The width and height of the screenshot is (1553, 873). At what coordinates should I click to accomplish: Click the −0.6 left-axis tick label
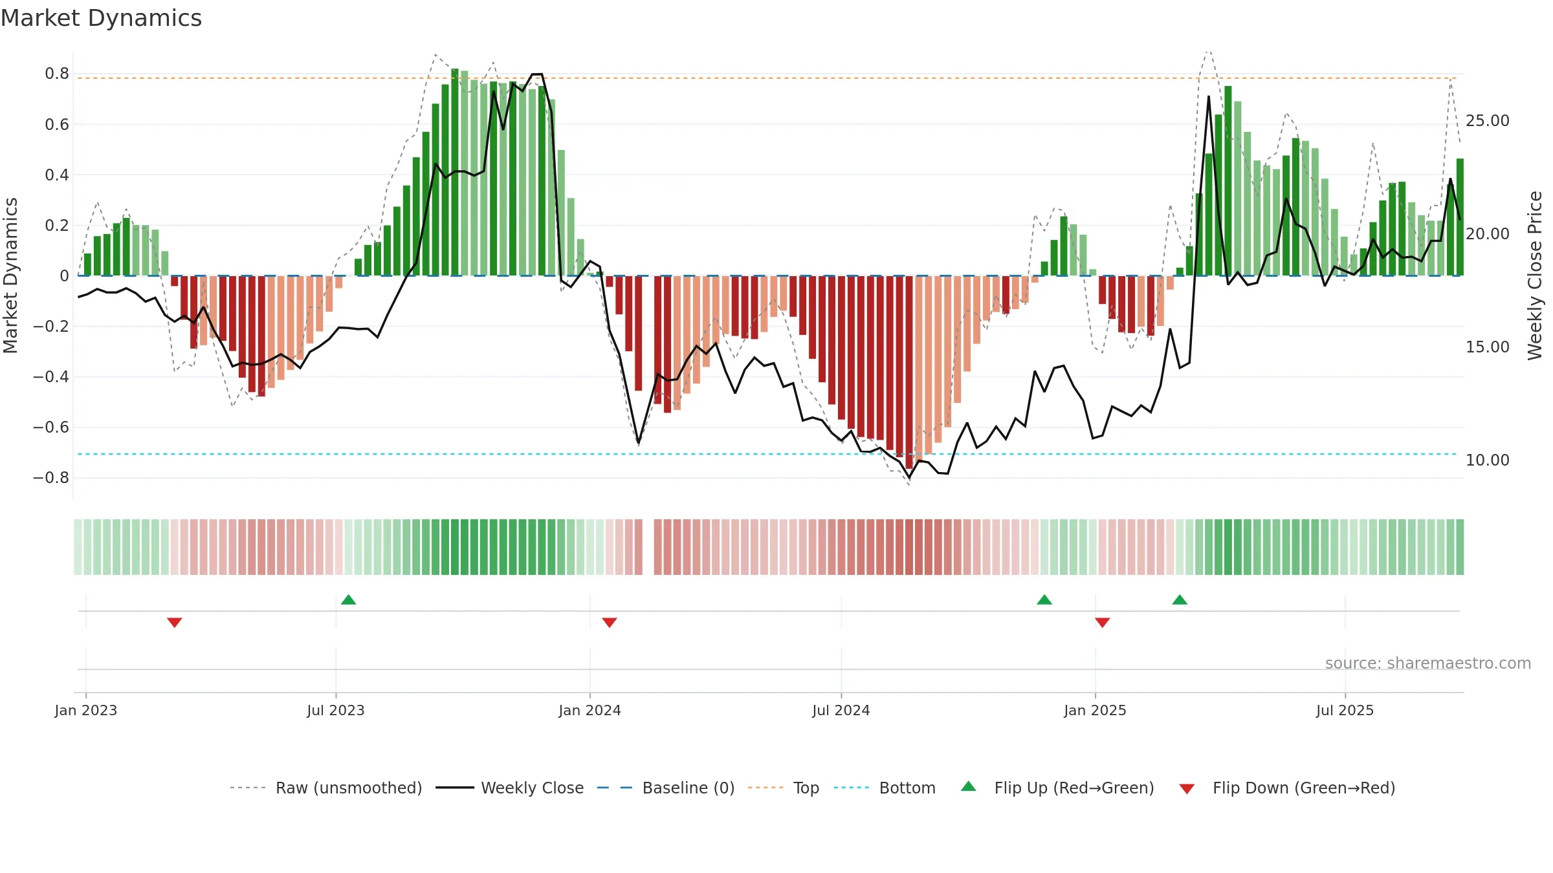click(51, 427)
